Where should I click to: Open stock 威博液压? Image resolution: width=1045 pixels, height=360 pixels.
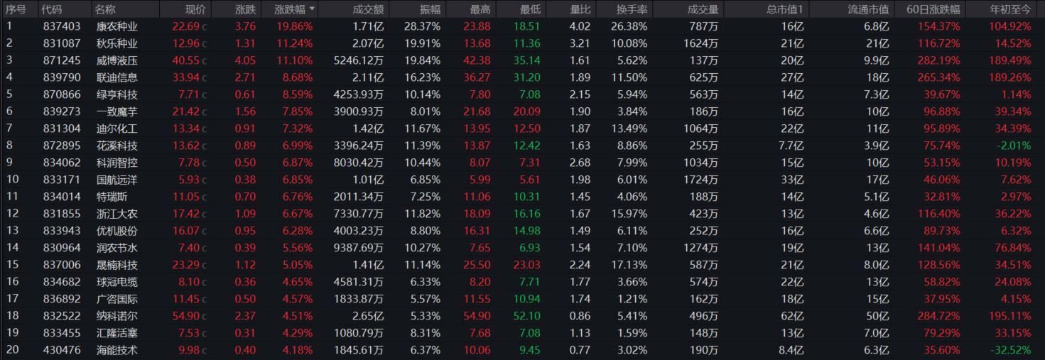pos(117,60)
